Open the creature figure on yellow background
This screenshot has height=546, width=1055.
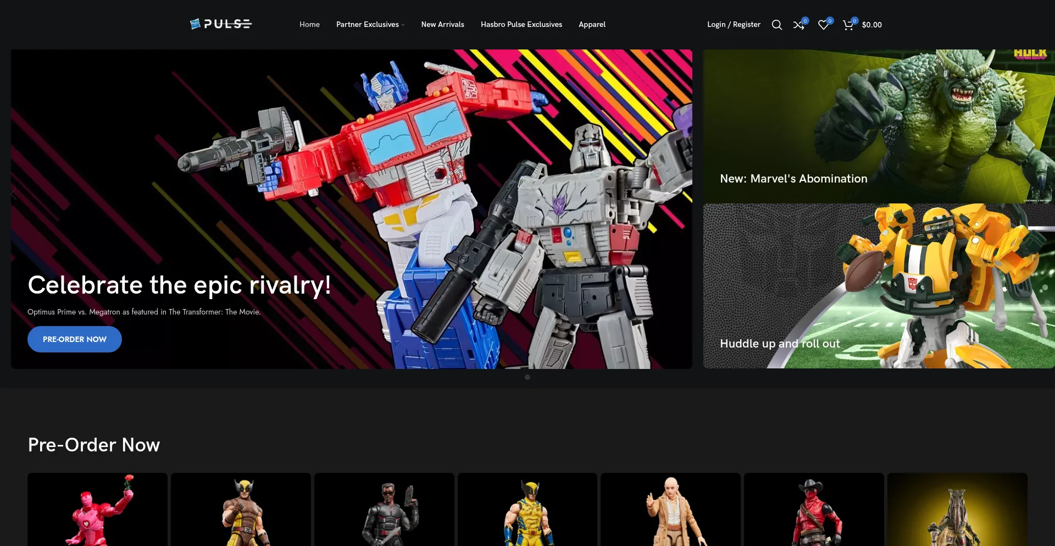(x=957, y=510)
